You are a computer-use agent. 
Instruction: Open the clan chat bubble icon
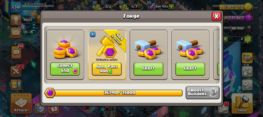(x=16, y=52)
